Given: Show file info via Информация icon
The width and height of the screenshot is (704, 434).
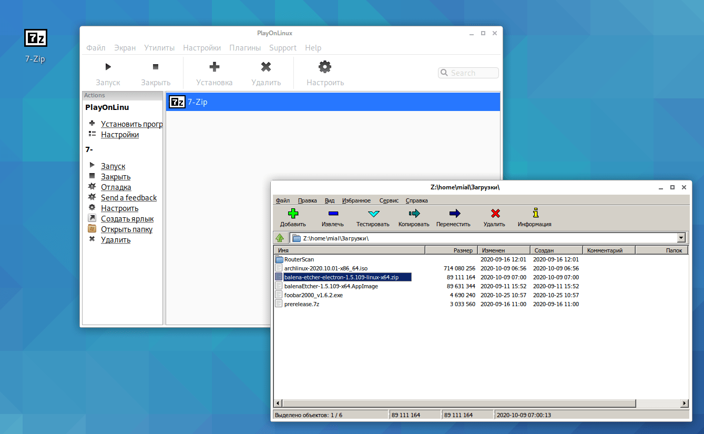Looking at the screenshot, I should tap(535, 213).
